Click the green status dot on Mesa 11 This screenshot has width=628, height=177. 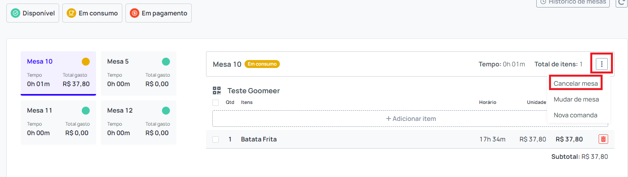pos(86,111)
